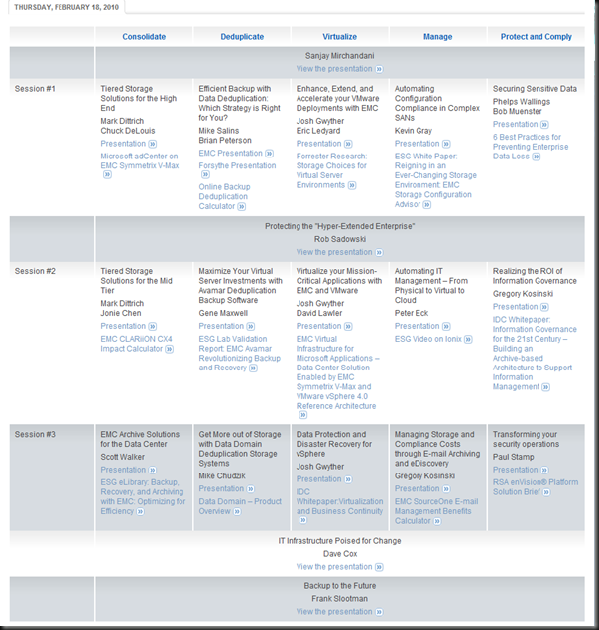This screenshot has width=599, height=630.
Task: Click arrow icon after RSA Solution Brief
Action: pyautogui.click(x=546, y=492)
